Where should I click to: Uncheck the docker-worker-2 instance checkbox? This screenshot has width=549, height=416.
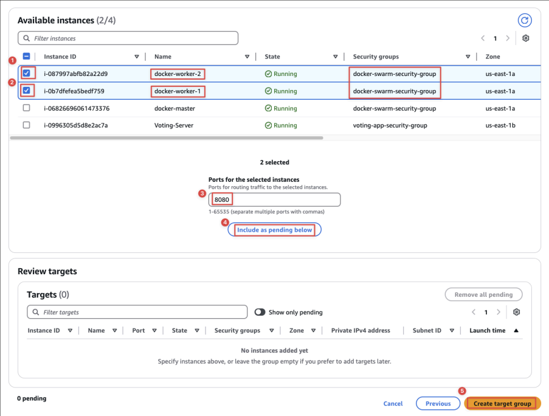26,73
